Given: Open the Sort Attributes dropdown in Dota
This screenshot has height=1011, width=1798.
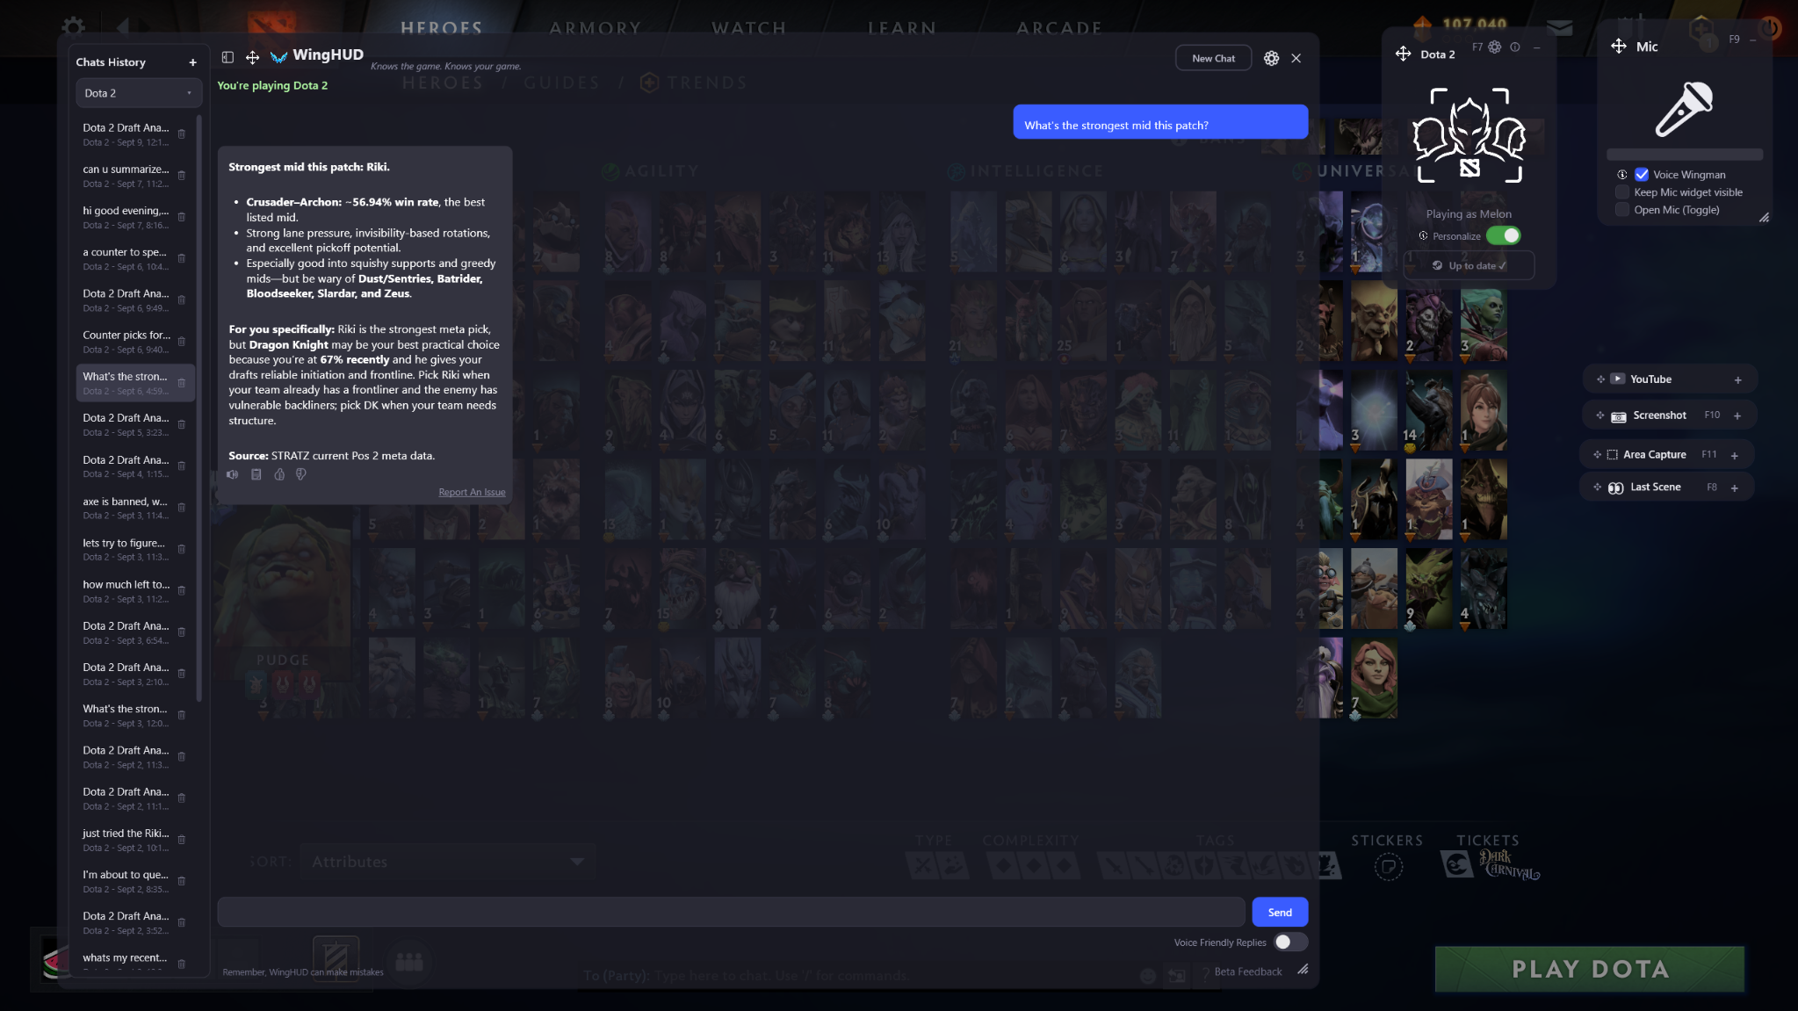Looking at the screenshot, I should pyautogui.click(x=447, y=862).
